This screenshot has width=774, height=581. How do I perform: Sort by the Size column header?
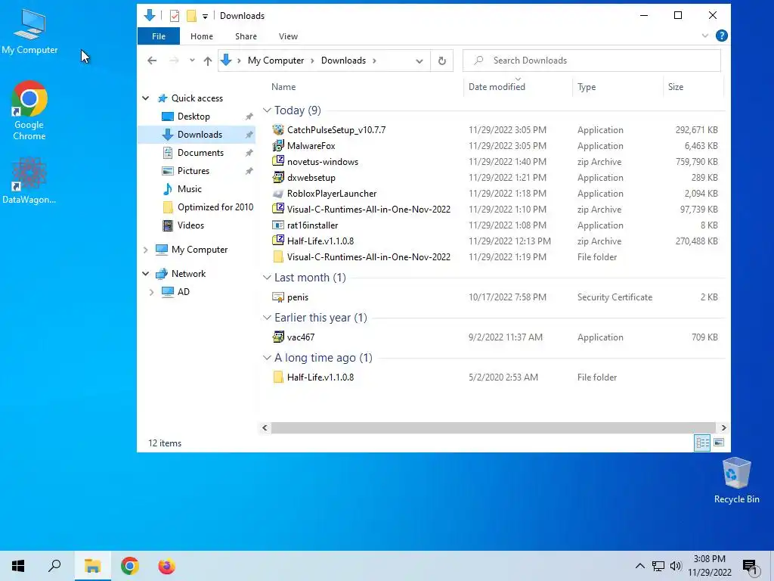(x=675, y=87)
